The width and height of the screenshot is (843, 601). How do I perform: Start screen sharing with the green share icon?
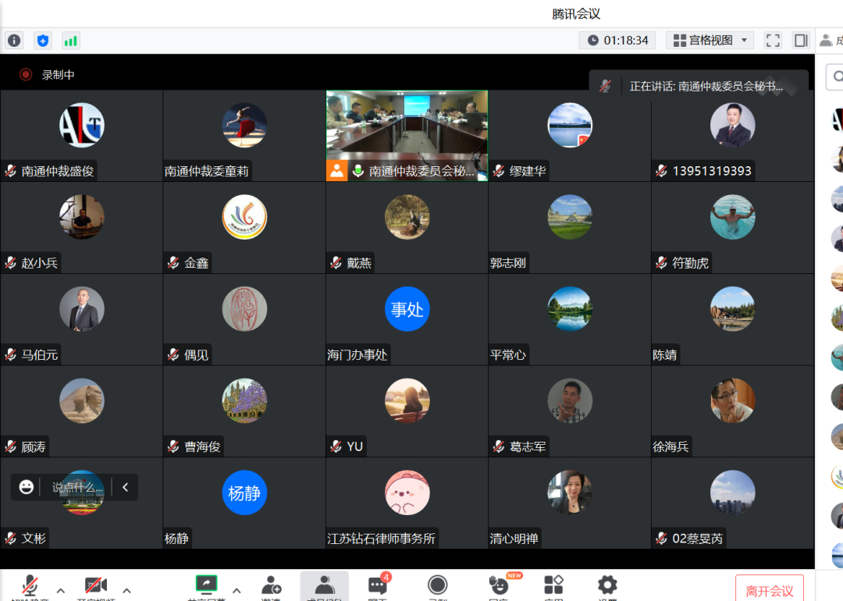point(206,584)
